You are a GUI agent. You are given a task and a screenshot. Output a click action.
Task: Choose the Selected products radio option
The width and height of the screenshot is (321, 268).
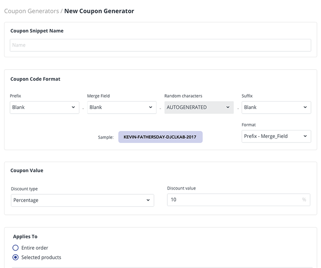click(x=16, y=257)
